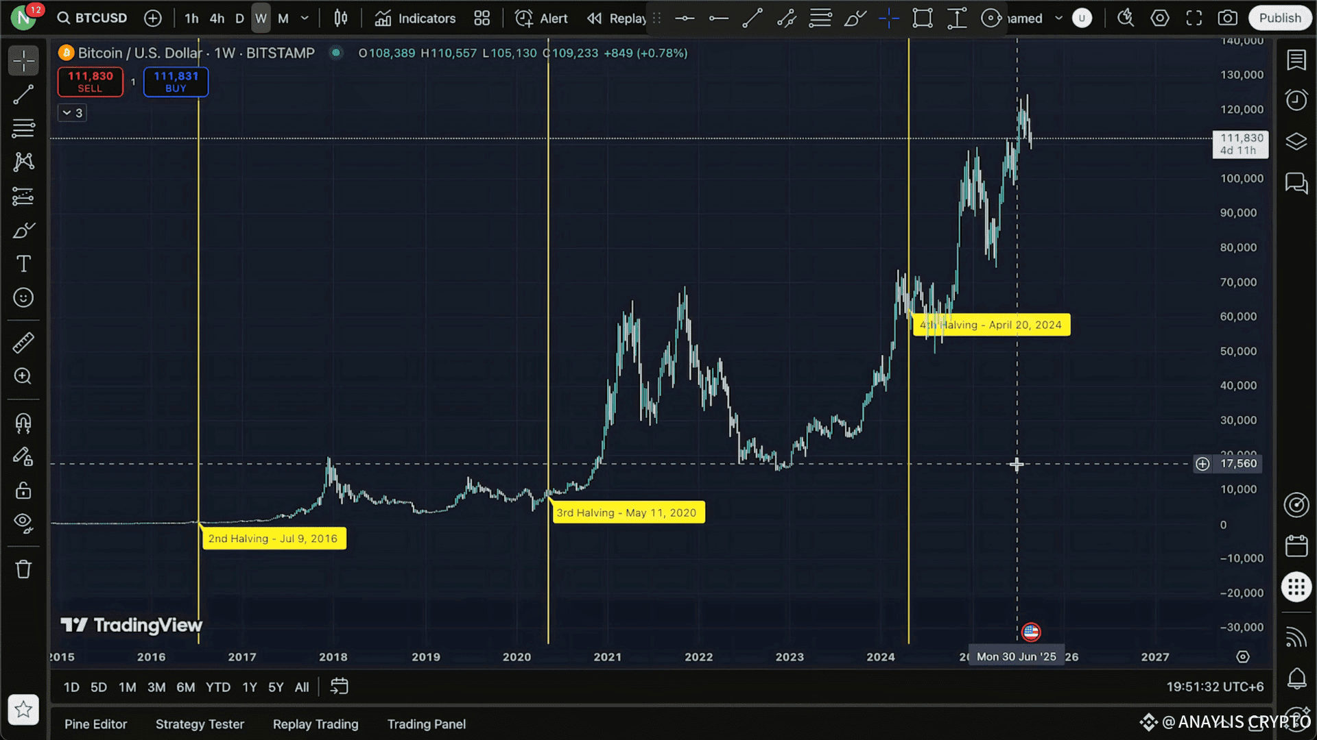
Task: Open the Replay Trading tab
Action: (x=316, y=724)
